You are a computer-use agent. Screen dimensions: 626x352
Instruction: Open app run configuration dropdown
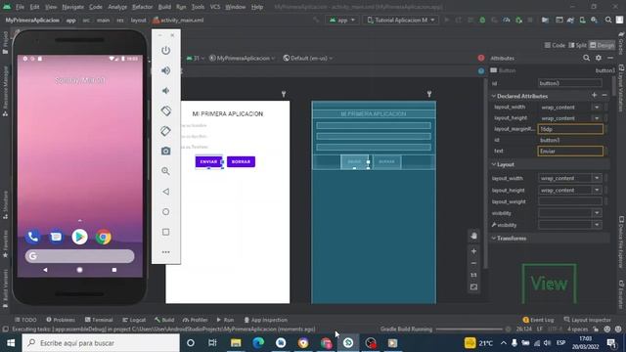tap(341, 20)
